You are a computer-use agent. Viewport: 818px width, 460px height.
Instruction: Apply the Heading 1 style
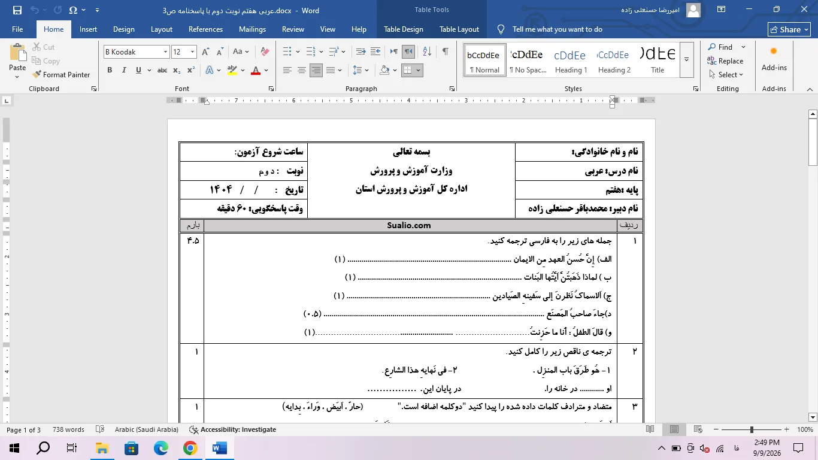pos(570,59)
